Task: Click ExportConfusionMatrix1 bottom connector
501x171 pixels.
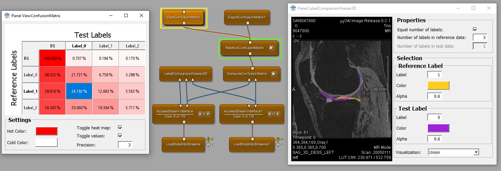Action: pyautogui.click(x=247, y=23)
